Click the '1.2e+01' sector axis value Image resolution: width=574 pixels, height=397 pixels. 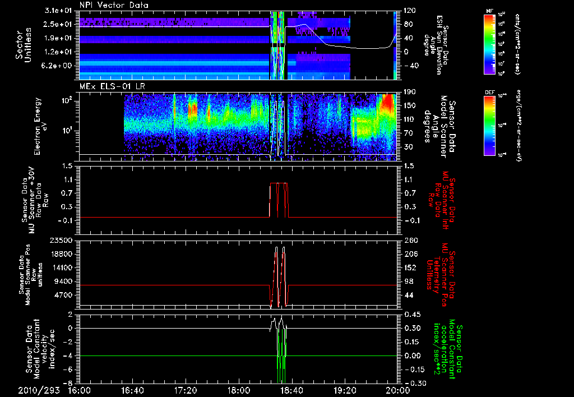tap(58, 52)
